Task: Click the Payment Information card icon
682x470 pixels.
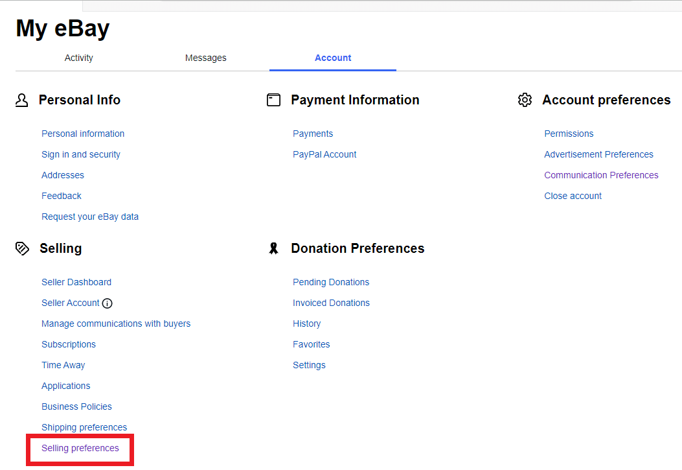Action: pyautogui.click(x=273, y=100)
